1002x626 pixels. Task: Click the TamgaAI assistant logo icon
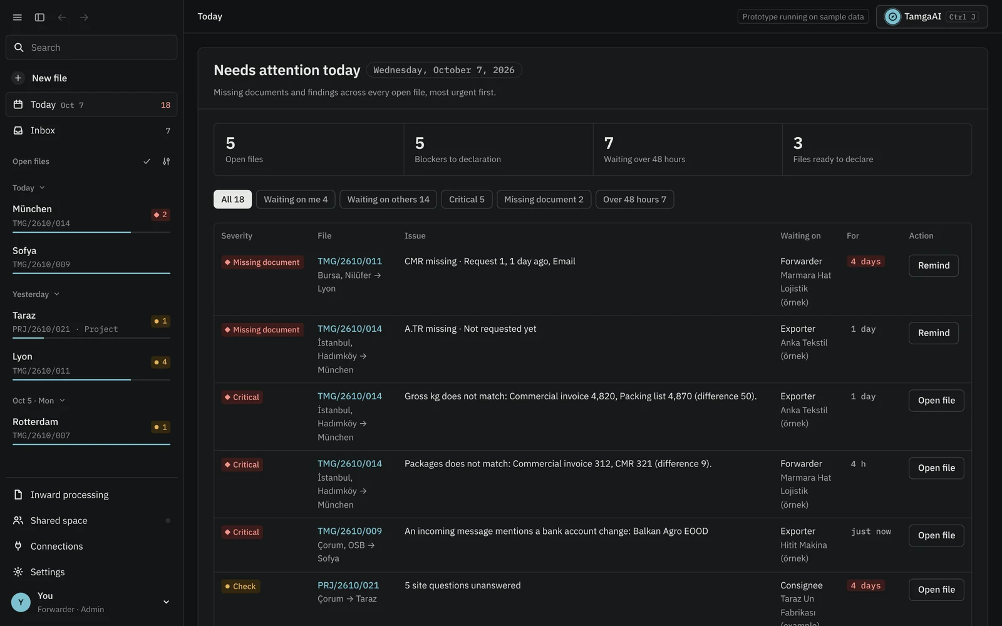(892, 17)
